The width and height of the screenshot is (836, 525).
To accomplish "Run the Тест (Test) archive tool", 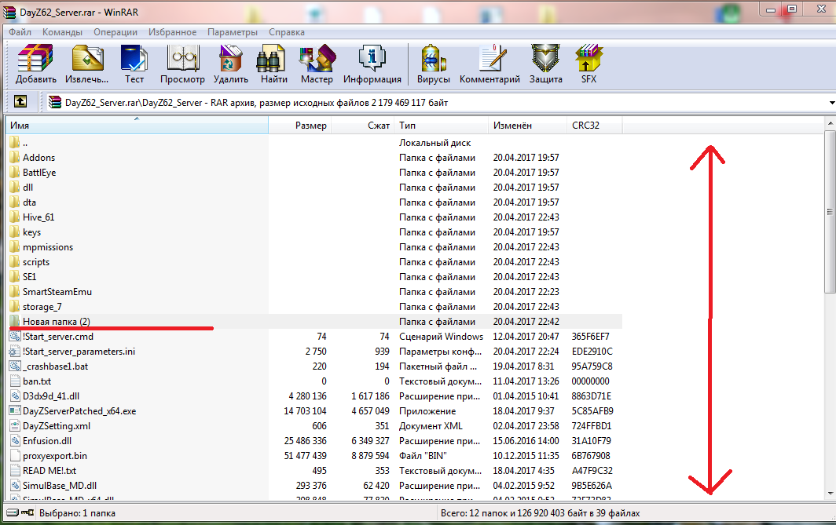I will tap(134, 64).
